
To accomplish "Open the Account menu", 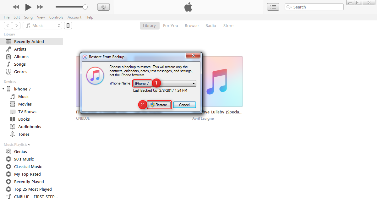I will pyautogui.click(x=74, y=17).
